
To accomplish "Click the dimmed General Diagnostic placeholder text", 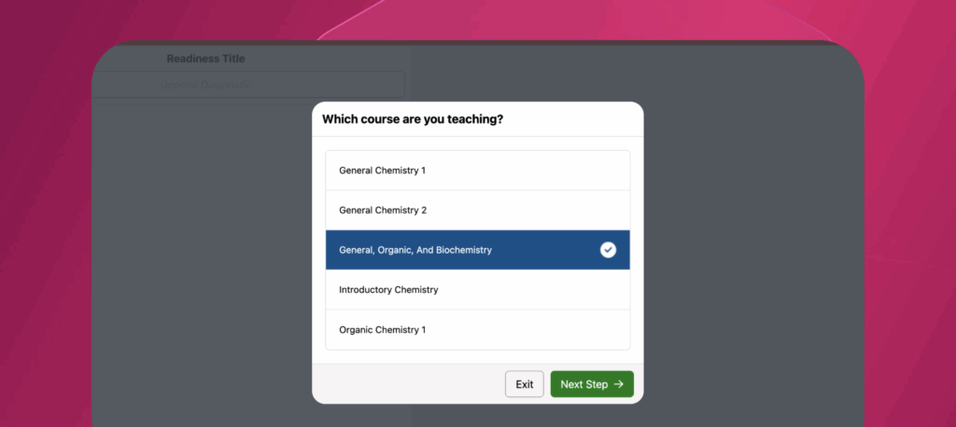I will point(205,85).
